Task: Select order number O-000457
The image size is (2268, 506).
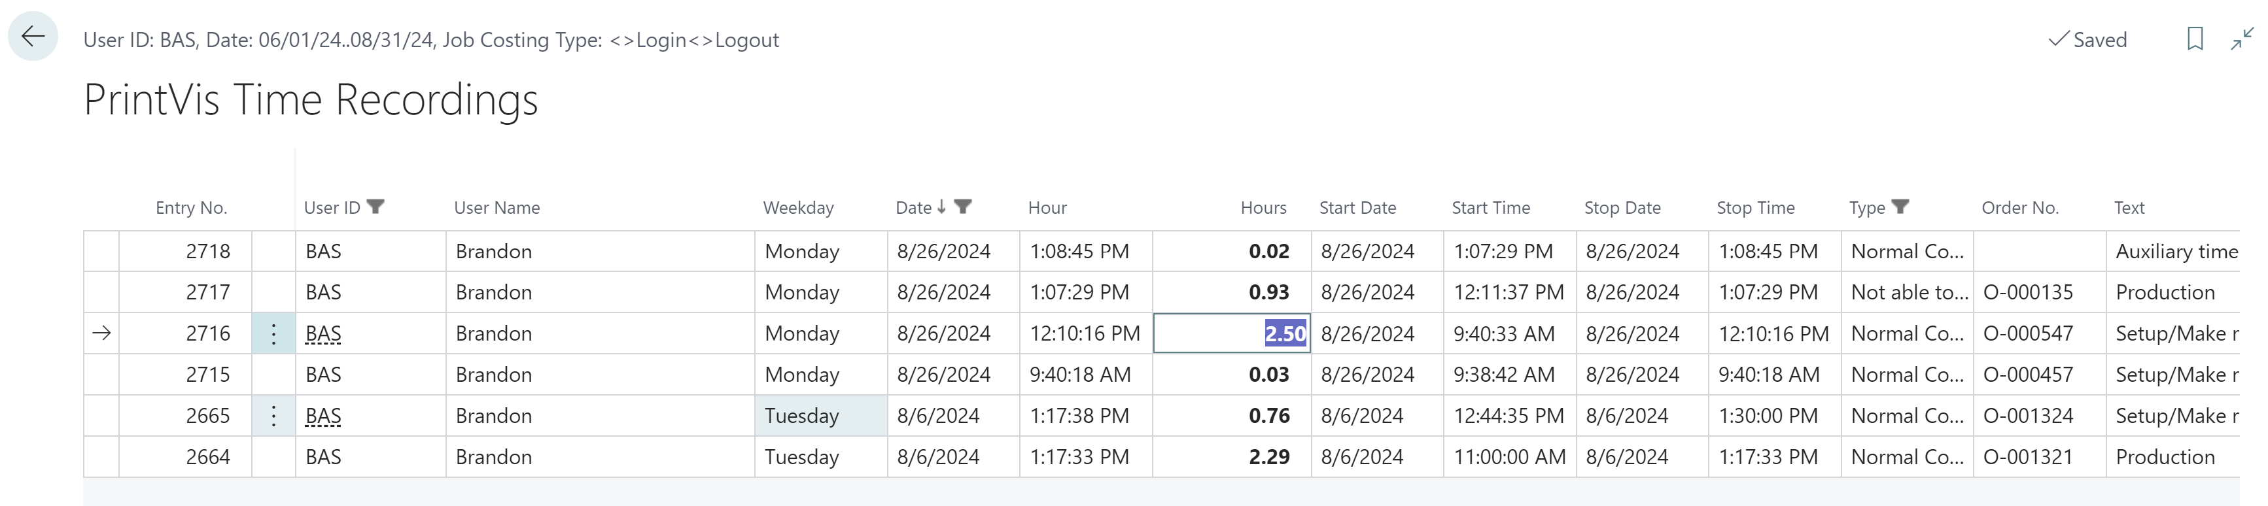Action: tap(2028, 375)
